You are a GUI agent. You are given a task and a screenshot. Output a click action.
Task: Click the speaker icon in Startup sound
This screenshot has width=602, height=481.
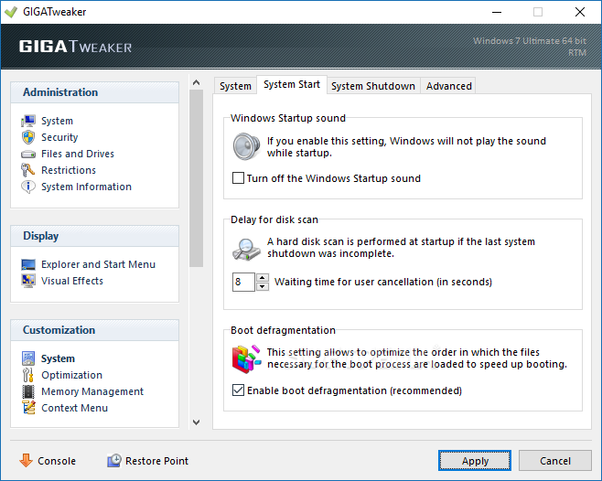click(246, 146)
